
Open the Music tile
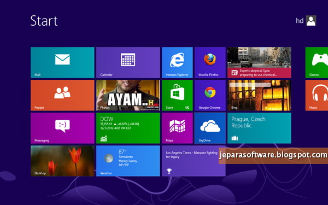point(317,95)
